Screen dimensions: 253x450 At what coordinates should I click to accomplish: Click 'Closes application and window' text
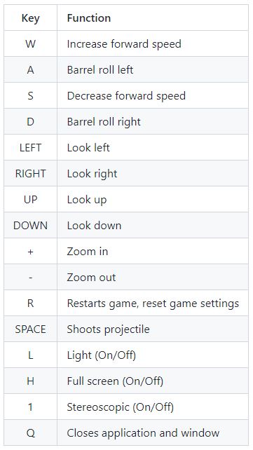click(143, 433)
